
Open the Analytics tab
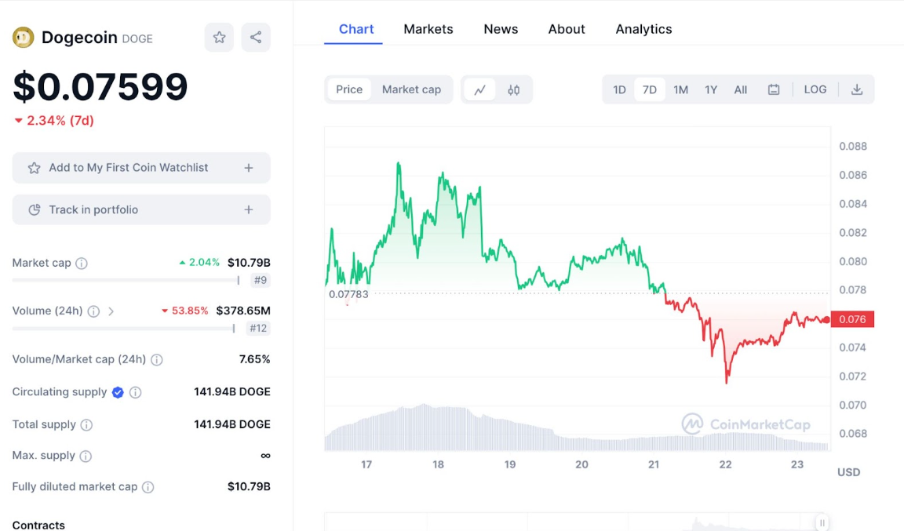643,29
